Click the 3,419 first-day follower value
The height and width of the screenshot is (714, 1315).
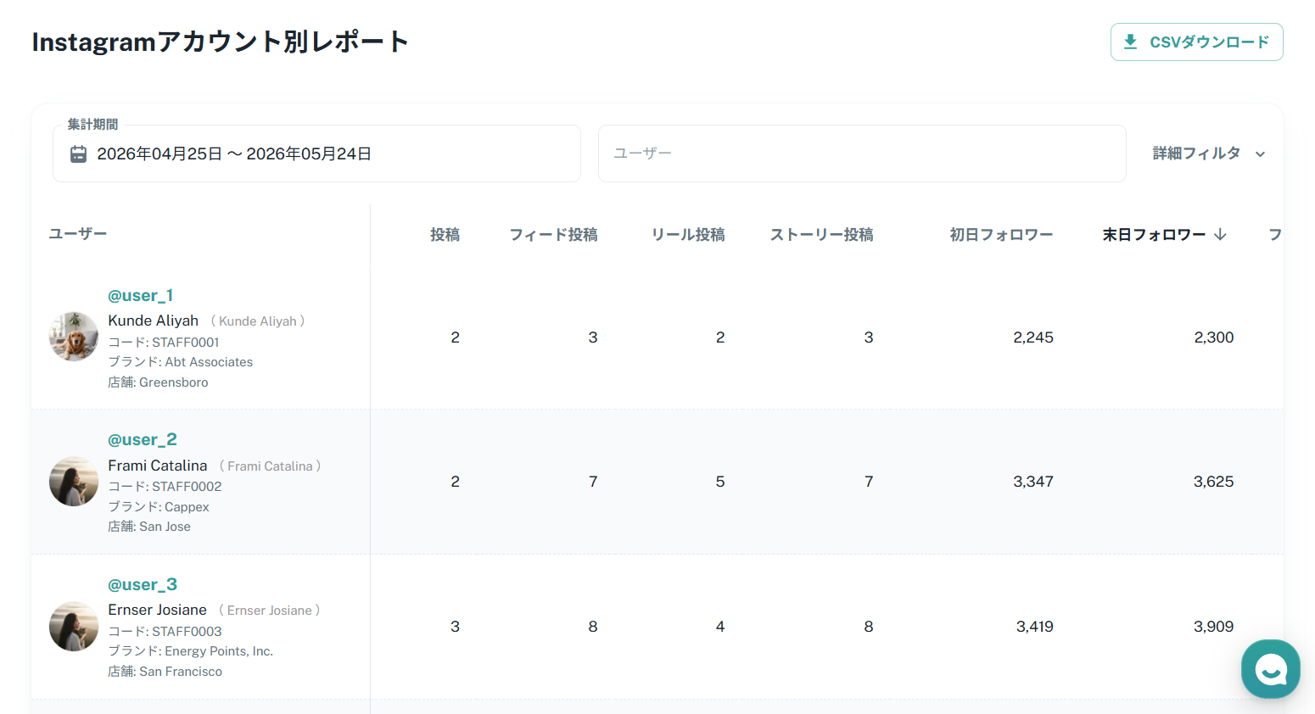(x=1035, y=627)
